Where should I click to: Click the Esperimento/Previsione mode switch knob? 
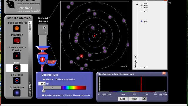10,4
